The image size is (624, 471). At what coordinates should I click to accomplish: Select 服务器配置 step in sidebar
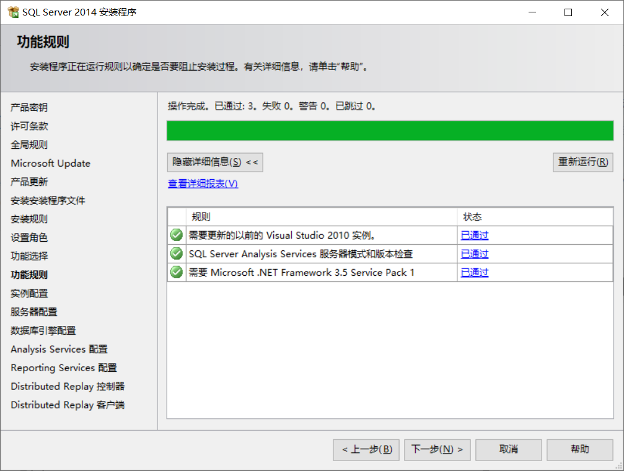click(34, 312)
